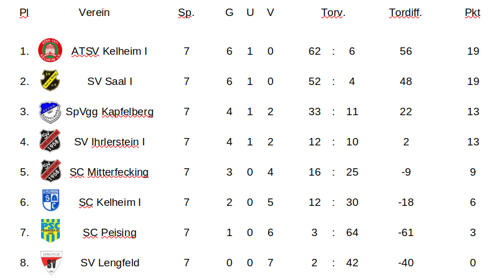Select the "Pkt" column header

click(x=472, y=13)
